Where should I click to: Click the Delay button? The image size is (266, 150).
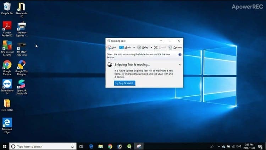click(x=143, y=47)
